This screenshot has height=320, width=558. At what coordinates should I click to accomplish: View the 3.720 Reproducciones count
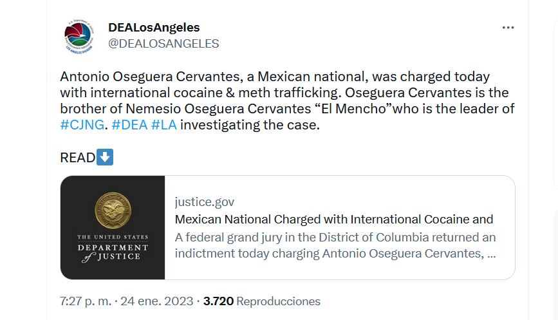tap(262, 301)
